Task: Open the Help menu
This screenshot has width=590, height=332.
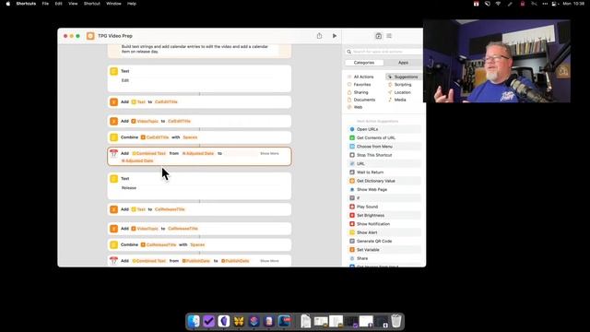Action: coord(131,4)
